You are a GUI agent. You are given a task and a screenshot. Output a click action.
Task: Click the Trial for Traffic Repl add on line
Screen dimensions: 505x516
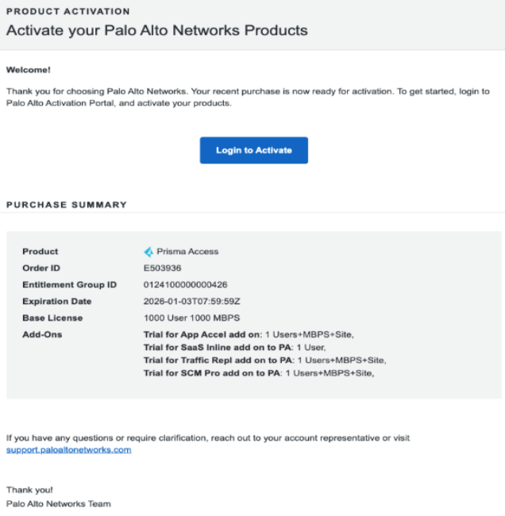coord(264,360)
